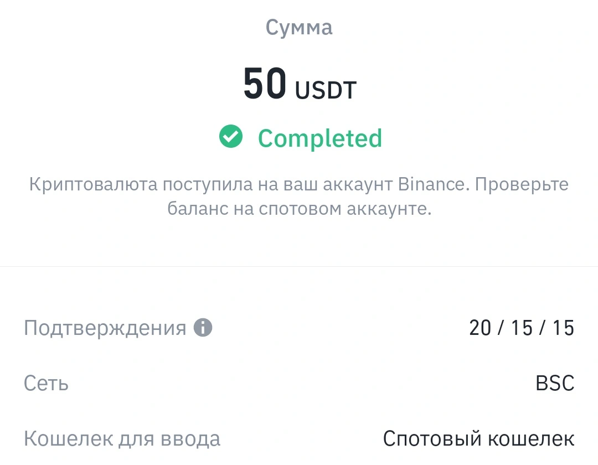Select the BSC network value
Viewport: 598px width, 465px height.
[x=555, y=383]
